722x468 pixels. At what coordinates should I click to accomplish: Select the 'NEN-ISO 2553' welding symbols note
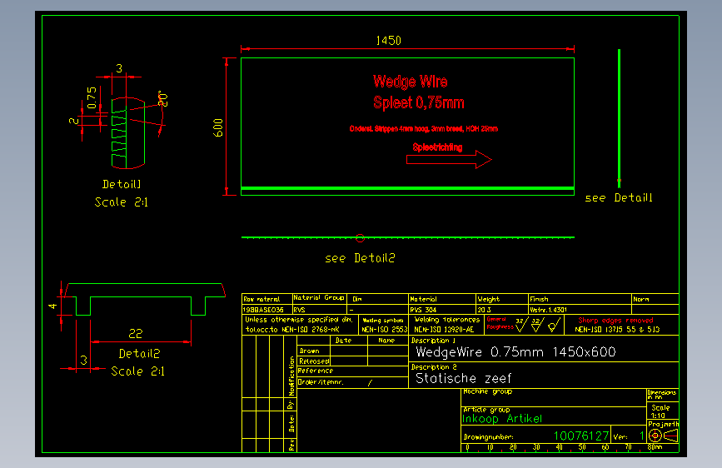pos(385,330)
